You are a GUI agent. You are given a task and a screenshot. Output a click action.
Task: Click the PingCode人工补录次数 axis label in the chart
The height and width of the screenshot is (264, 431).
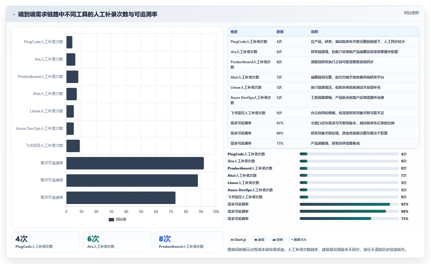[44, 42]
